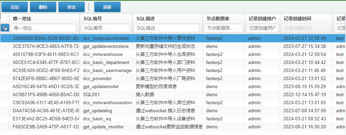Focus the SQL编号 filter input
Image resolution: width=346 pixels, height=135 pixels.
pos(106,28)
